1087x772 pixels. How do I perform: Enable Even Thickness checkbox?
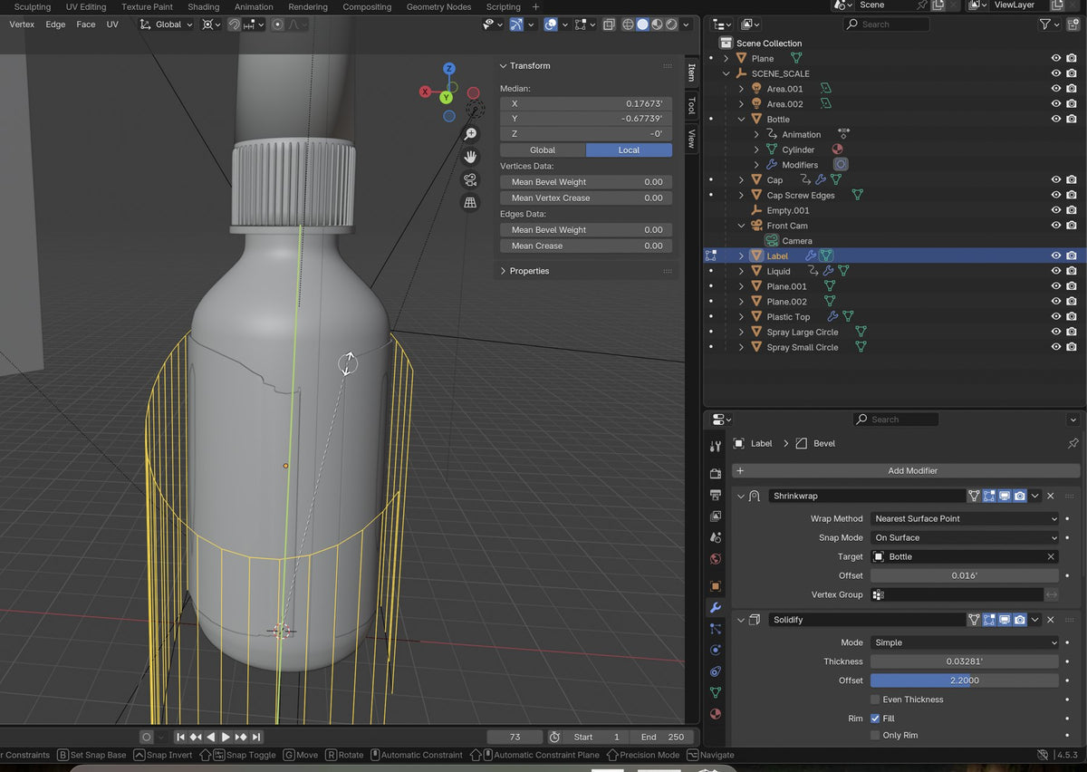click(875, 700)
